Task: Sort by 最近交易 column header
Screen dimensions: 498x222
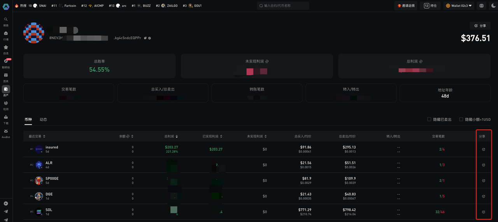Action: [37, 136]
